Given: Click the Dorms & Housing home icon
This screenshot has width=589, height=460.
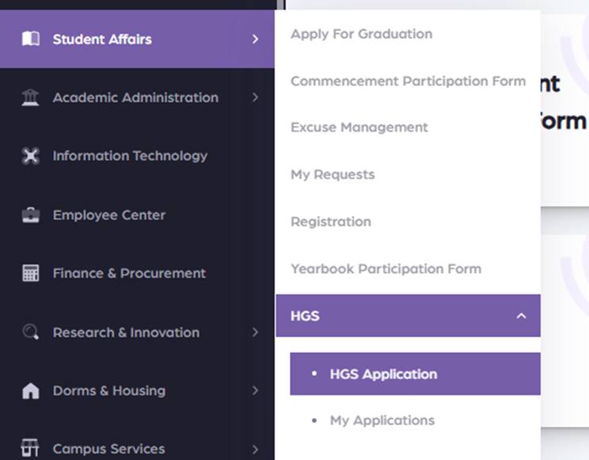Looking at the screenshot, I should (30, 391).
